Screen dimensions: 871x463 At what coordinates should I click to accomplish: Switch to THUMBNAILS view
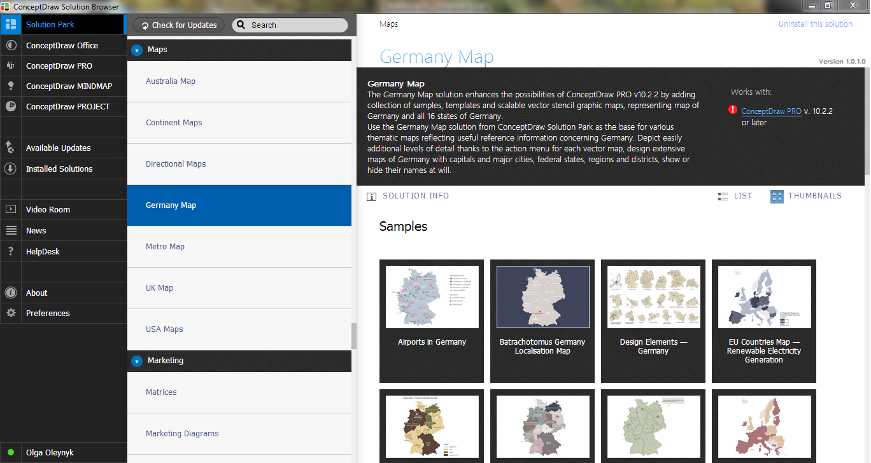pyautogui.click(x=806, y=196)
